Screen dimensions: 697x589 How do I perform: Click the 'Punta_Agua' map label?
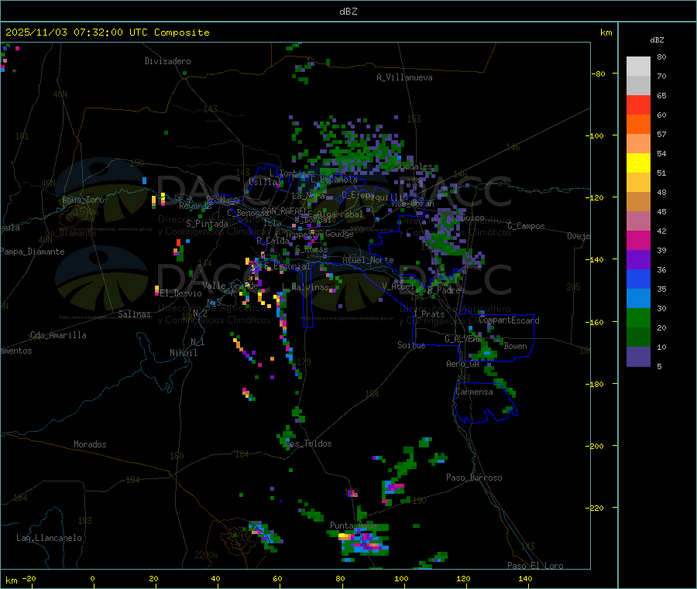[x=353, y=526]
